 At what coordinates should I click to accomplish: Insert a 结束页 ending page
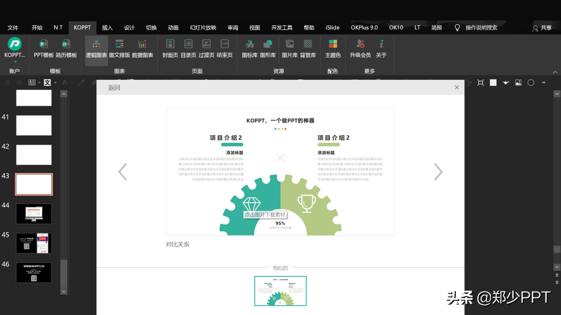[x=224, y=49]
